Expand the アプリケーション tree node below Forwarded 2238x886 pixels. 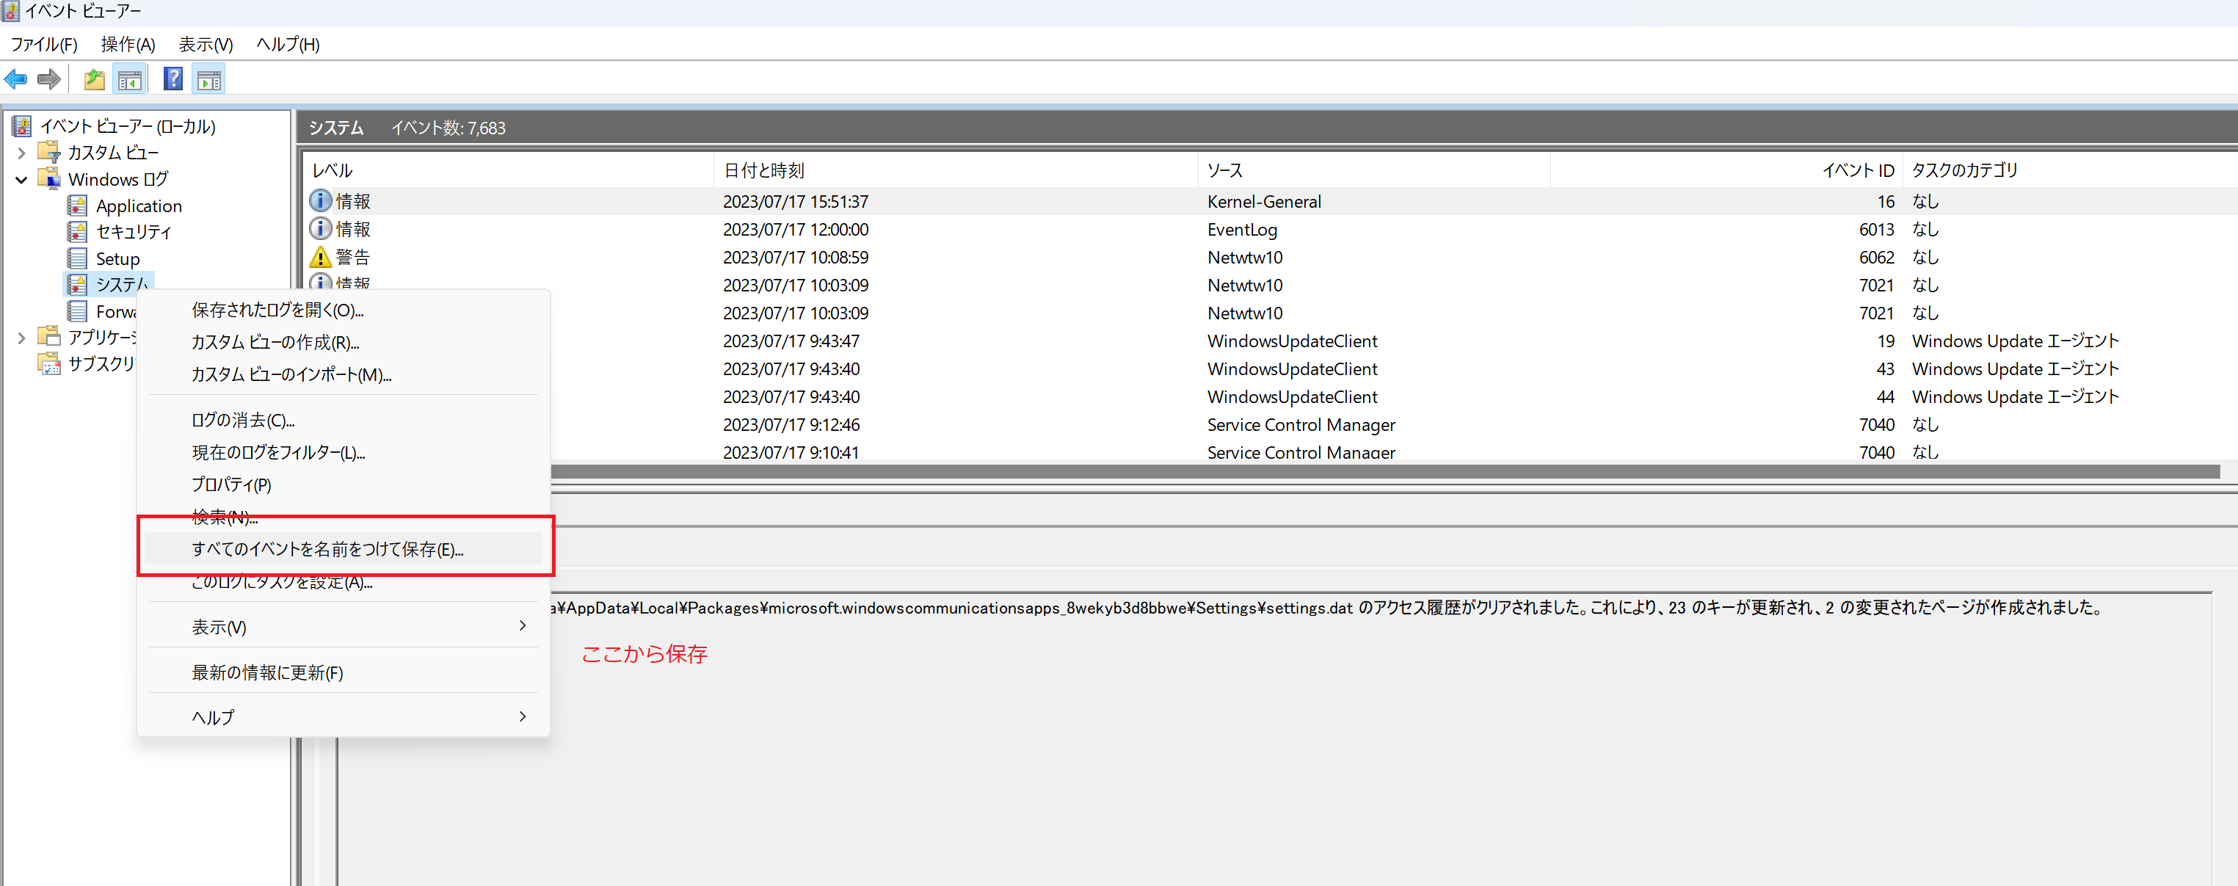coord(22,338)
